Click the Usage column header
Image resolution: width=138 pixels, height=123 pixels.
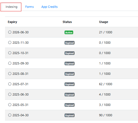point(104,22)
